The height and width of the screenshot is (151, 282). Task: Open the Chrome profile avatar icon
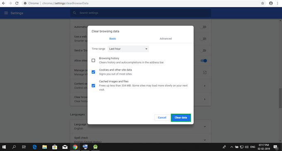(271, 3)
